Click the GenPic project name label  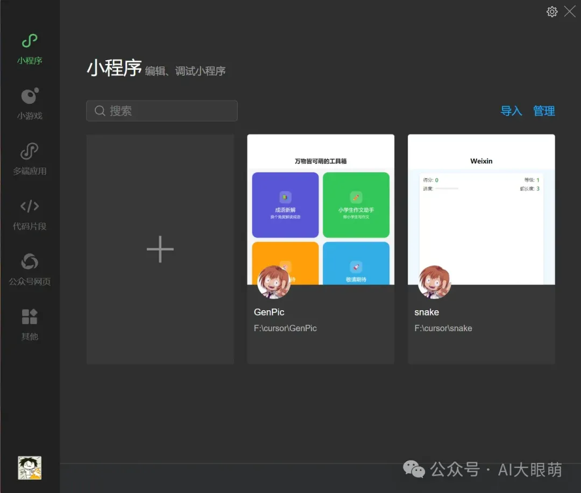[x=269, y=312]
